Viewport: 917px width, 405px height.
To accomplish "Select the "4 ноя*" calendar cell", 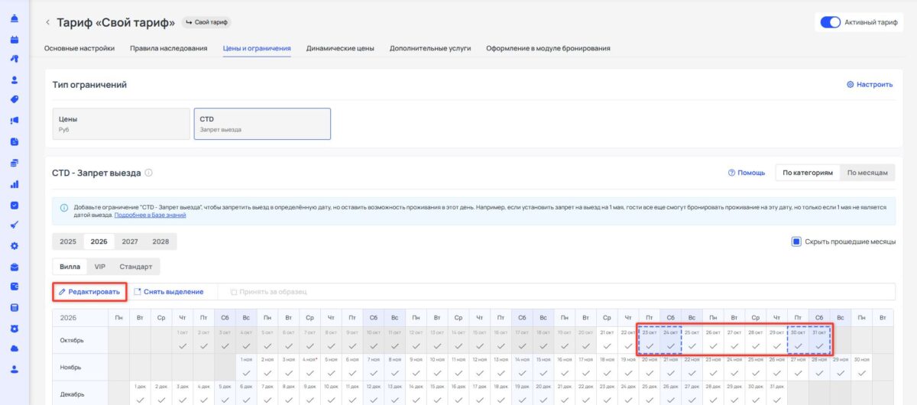I will 309,366.
